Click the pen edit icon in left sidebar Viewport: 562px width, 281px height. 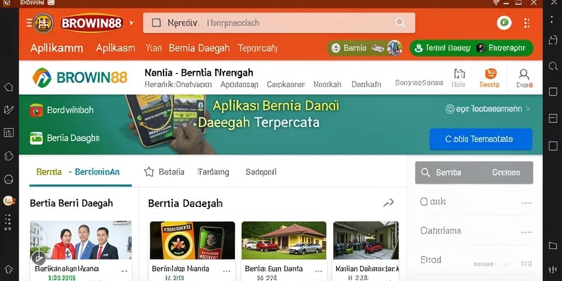click(x=9, y=110)
